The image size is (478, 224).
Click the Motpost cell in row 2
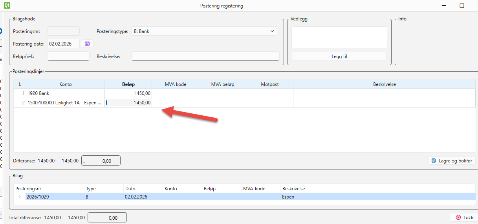point(270,103)
